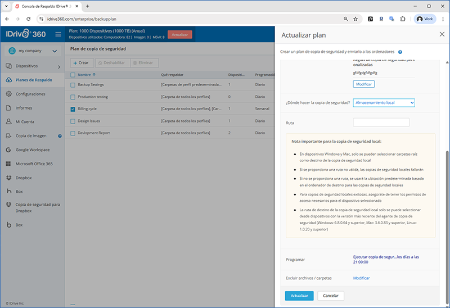Open the Almacenamiento local dropdown
The width and height of the screenshot is (450, 308).
(x=384, y=103)
